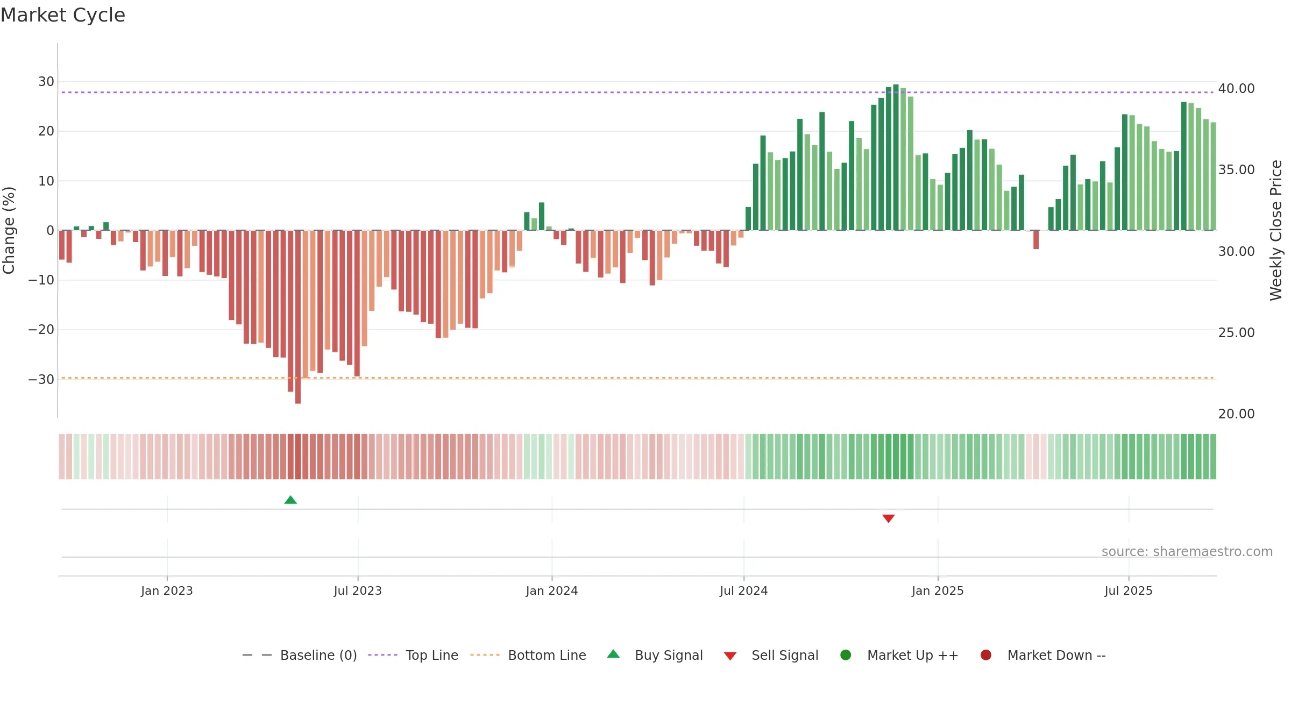Click the Jul 2025 axis label
This screenshot has height=726, width=1291.
(x=1129, y=591)
